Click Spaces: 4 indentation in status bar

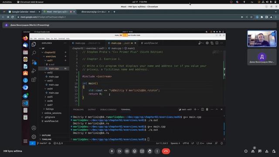175,143
